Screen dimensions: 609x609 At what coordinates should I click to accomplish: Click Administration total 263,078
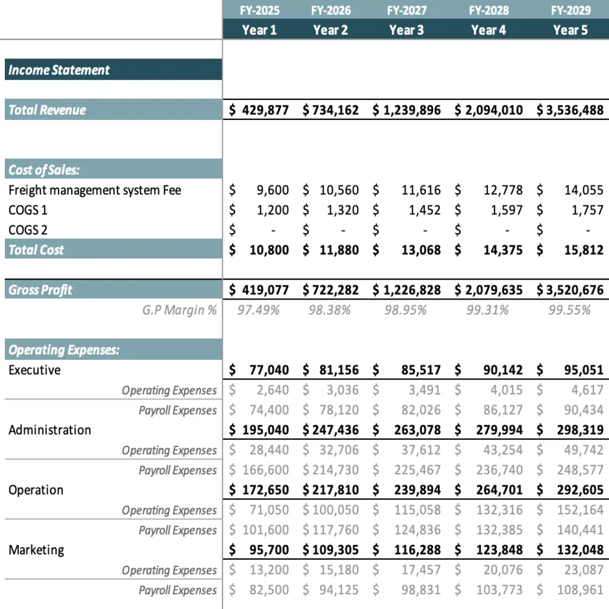[418, 431]
